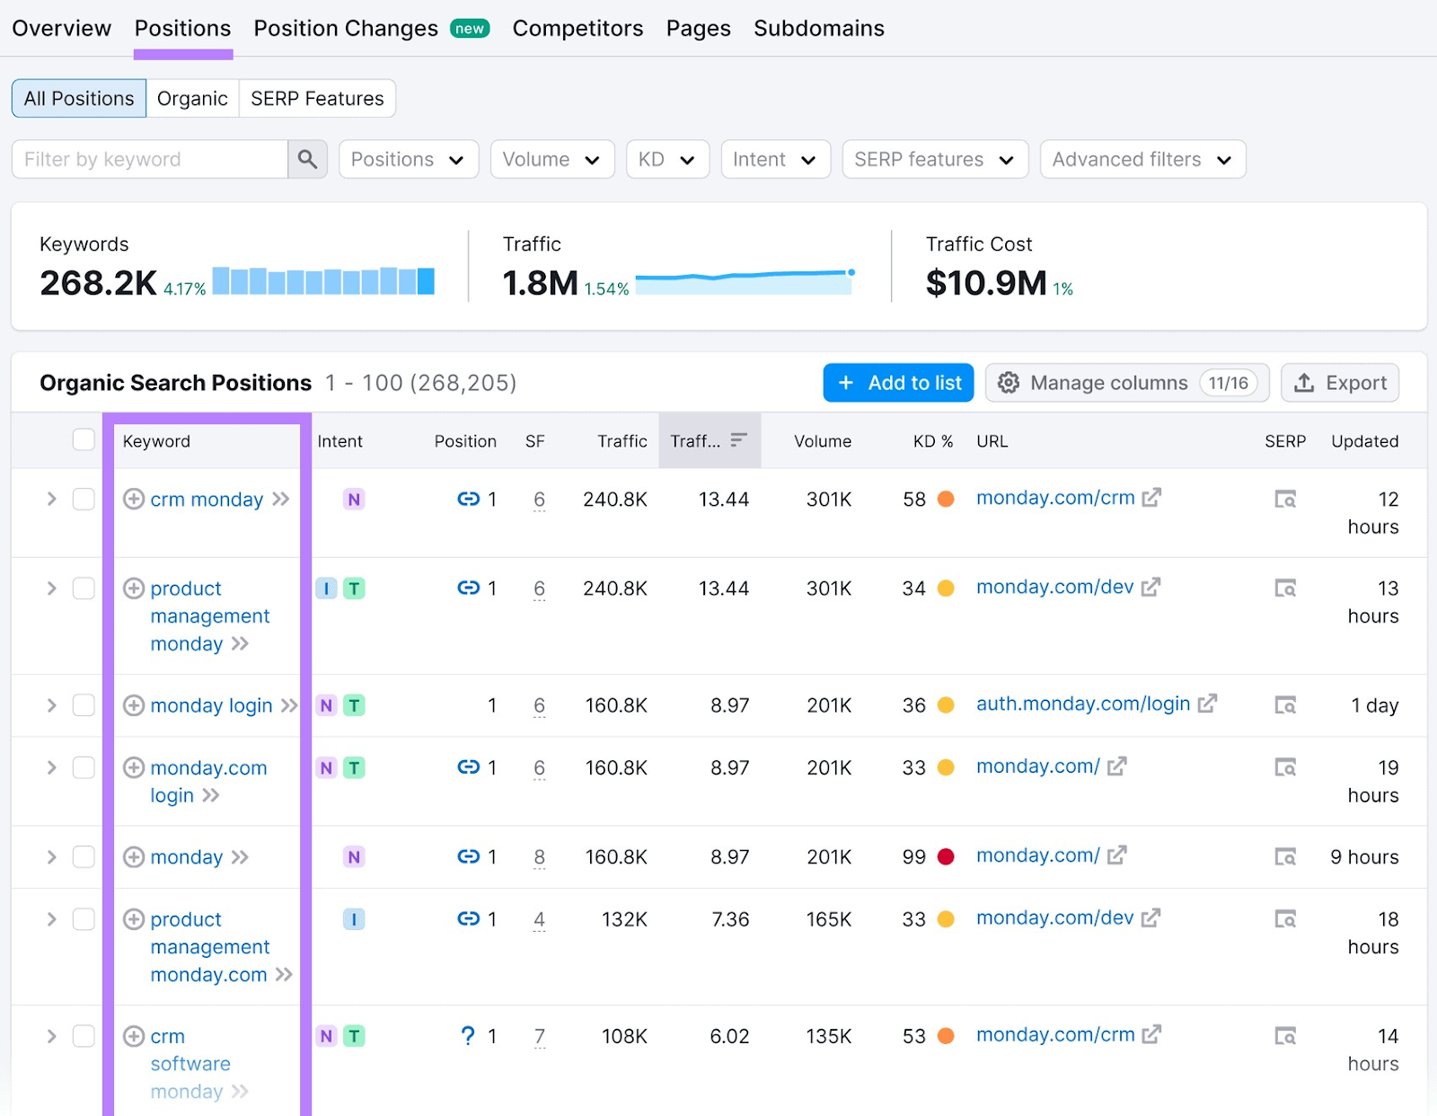The image size is (1437, 1116).
Task: Click double-chevron icon after 'monday login' keyword
Action: 289,705
